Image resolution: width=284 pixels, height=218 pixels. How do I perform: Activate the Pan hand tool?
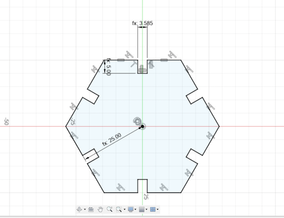100,209
